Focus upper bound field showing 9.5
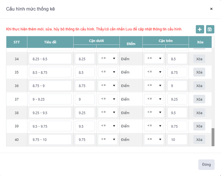 point(177,113)
